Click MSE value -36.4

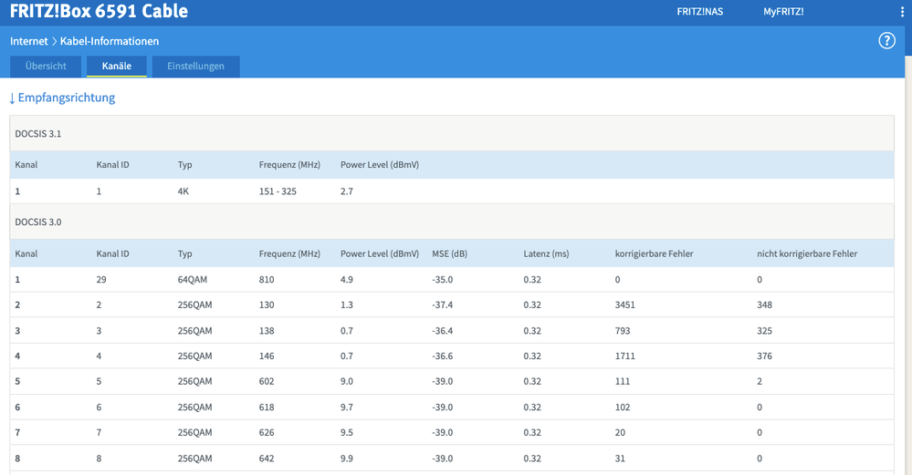(x=442, y=330)
